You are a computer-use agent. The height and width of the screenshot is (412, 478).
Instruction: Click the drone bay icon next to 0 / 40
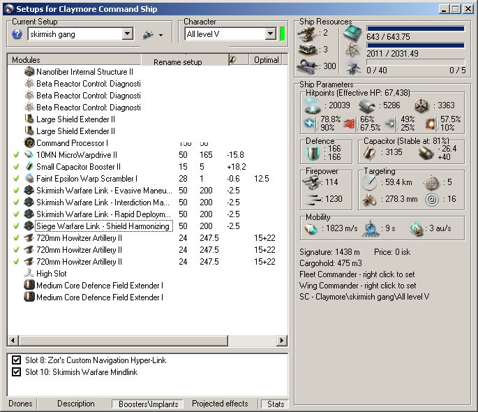pos(353,66)
